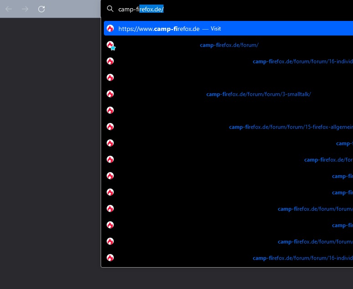The height and width of the screenshot is (289, 353).
Task: Choose the first forum/16-individ suggestion URL
Action: click(302, 61)
